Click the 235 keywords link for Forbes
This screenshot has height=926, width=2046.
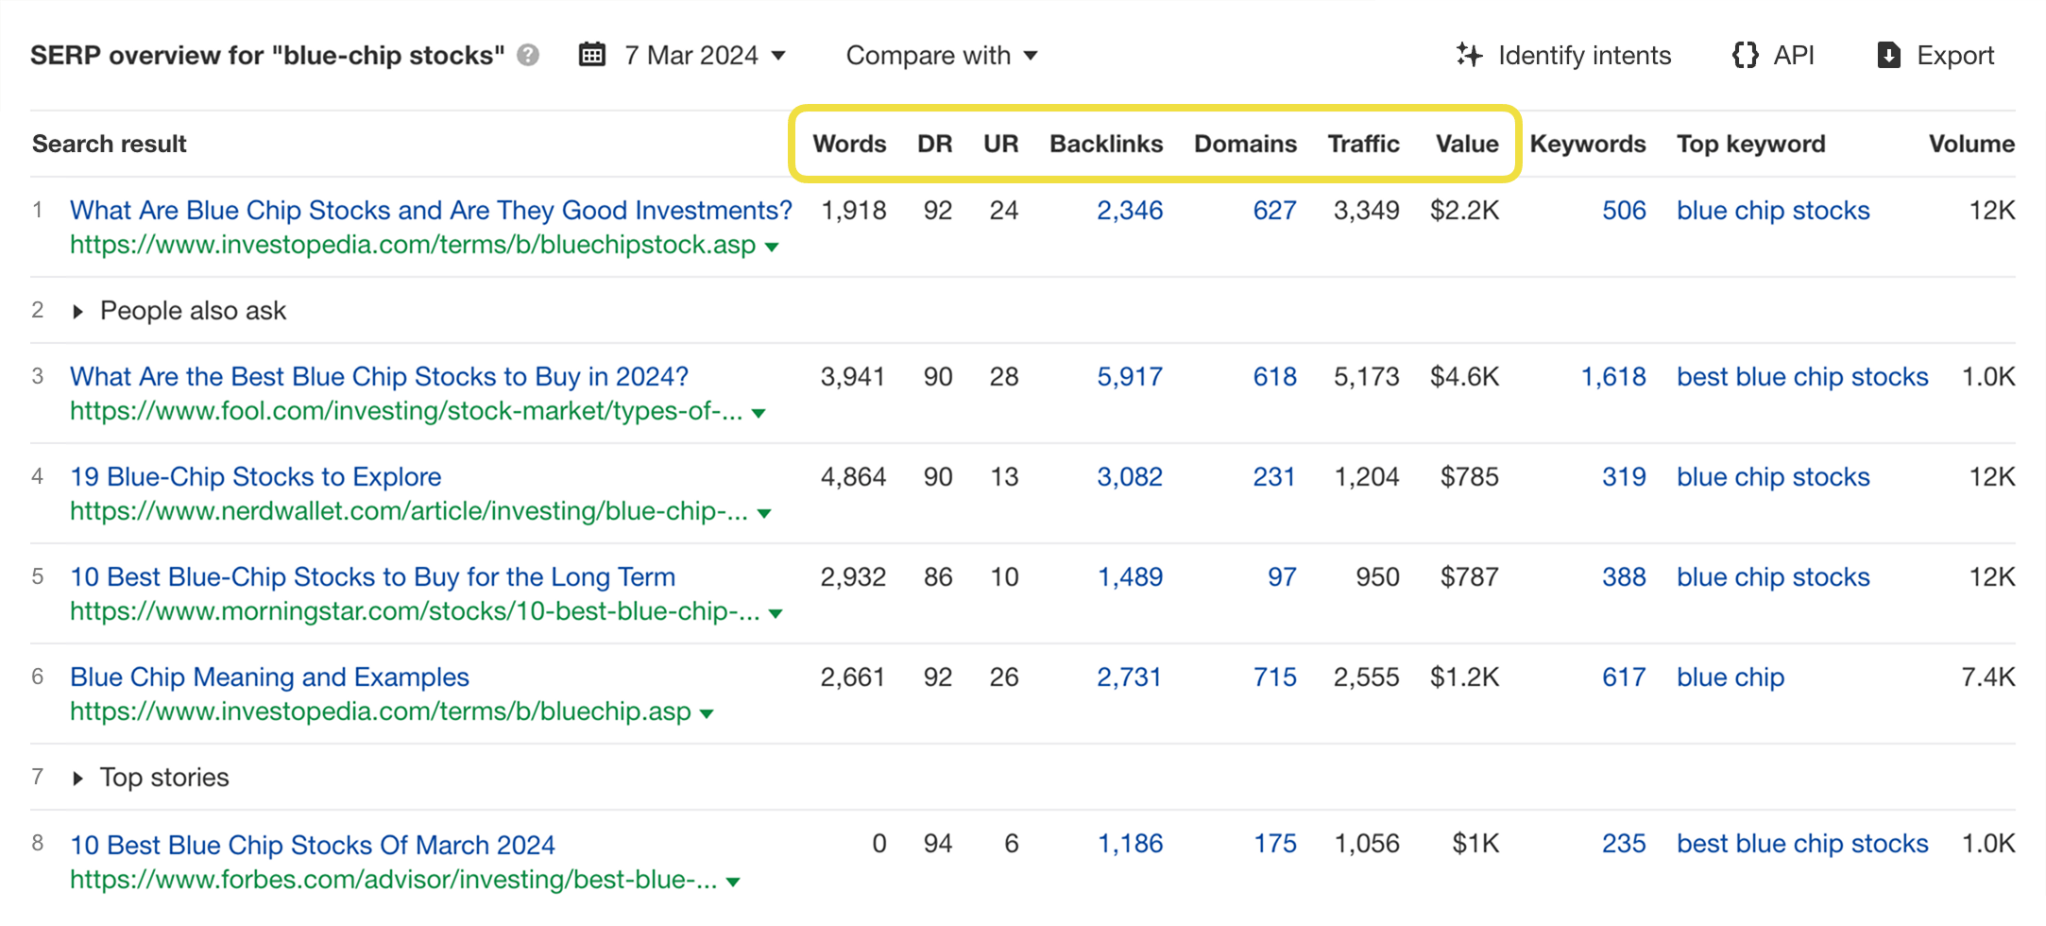tap(1623, 843)
